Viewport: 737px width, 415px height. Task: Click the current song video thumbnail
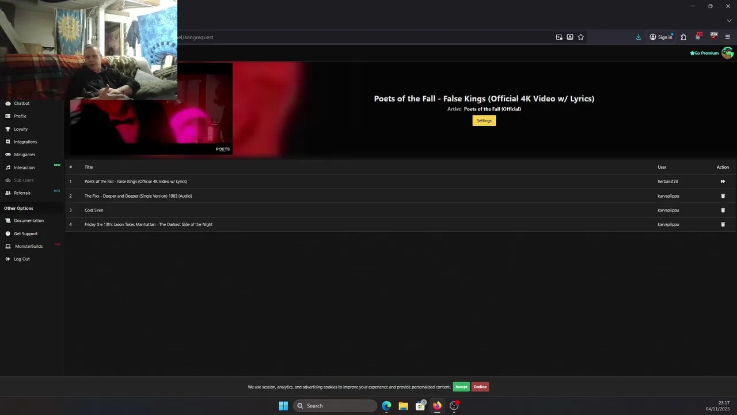click(151, 108)
